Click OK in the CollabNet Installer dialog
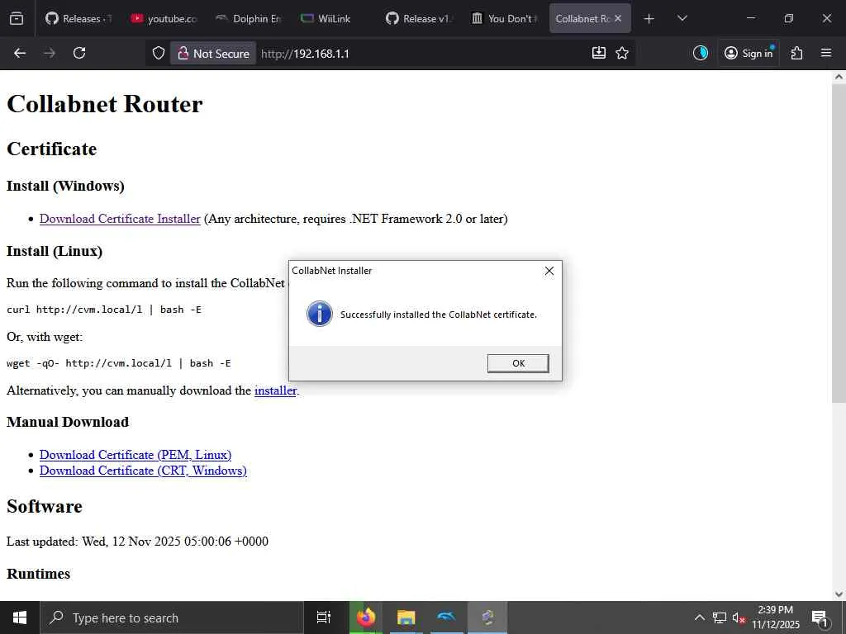Image resolution: width=846 pixels, height=634 pixels. click(518, 363)
